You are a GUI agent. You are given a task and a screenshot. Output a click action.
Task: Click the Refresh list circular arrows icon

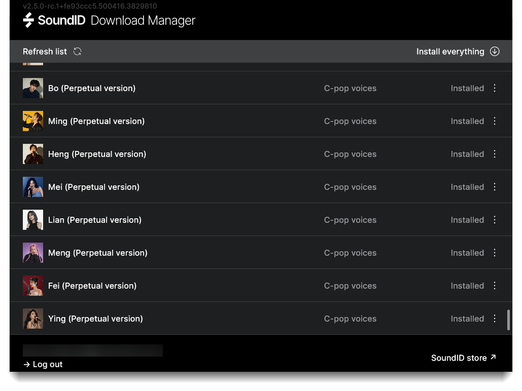click(x=77, y=52)
